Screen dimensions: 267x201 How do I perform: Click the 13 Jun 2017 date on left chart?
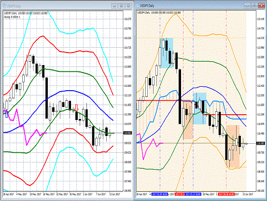[114, 194]
